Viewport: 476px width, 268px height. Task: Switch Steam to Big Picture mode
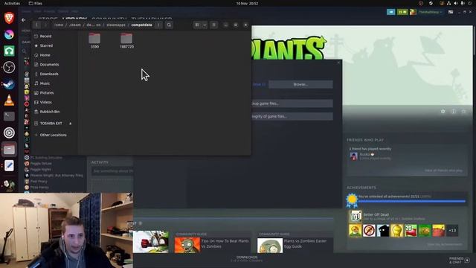(451, 12)
